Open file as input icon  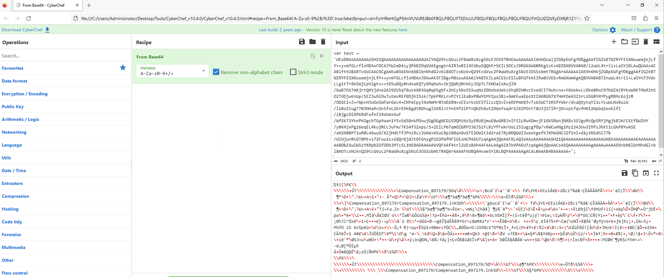pyautogui.click(x=635, y=42)
